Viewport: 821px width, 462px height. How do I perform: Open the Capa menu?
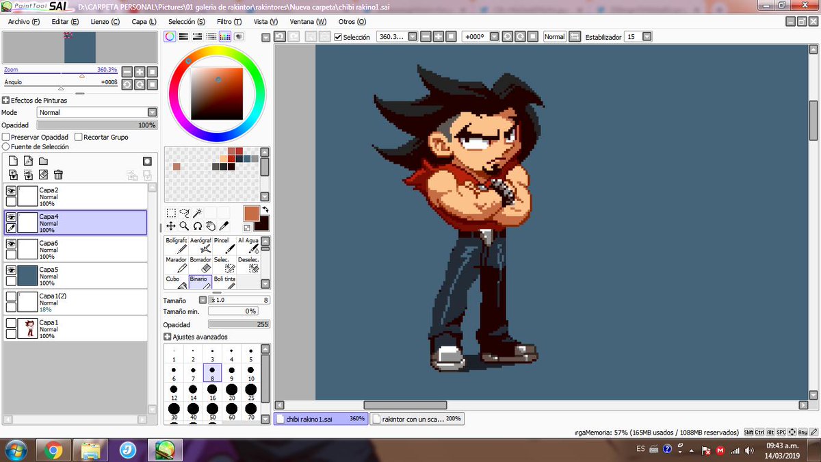tap(144, 21)
